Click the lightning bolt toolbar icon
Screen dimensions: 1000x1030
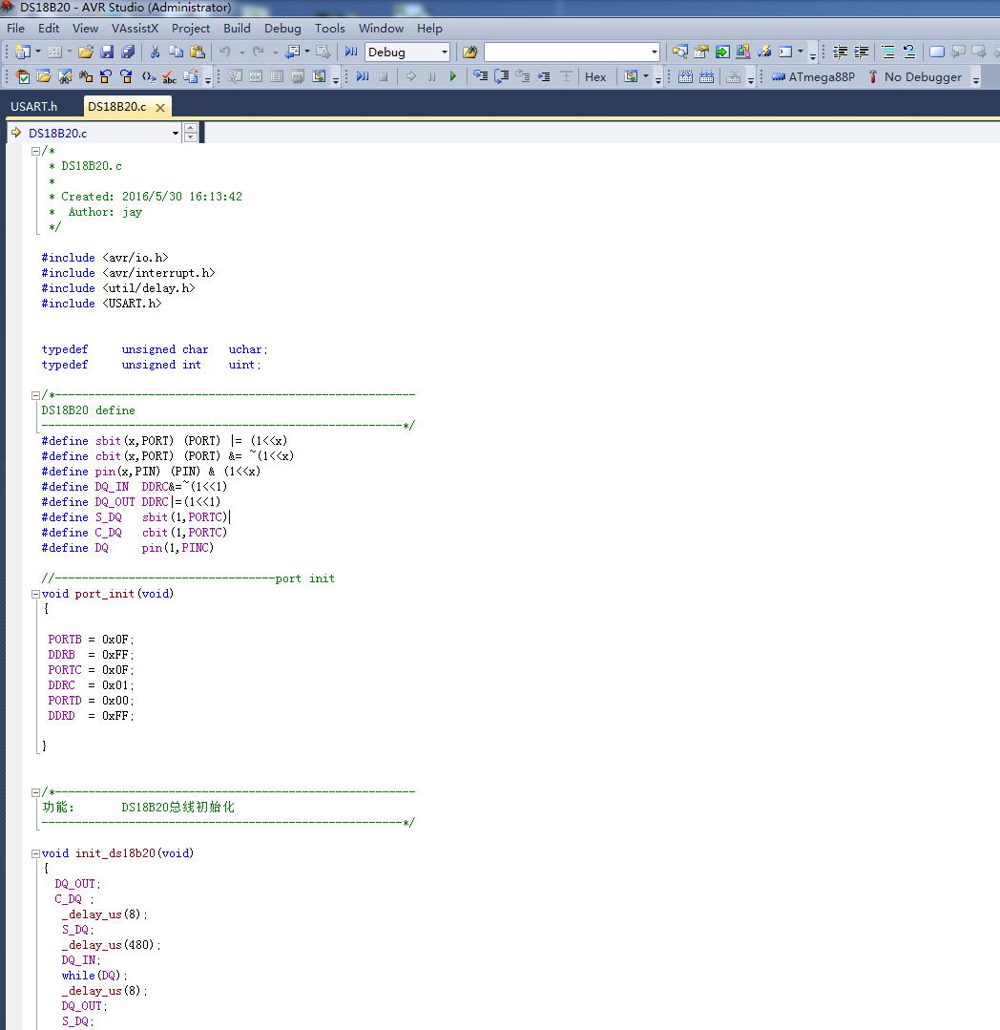[x=764, y=52]
